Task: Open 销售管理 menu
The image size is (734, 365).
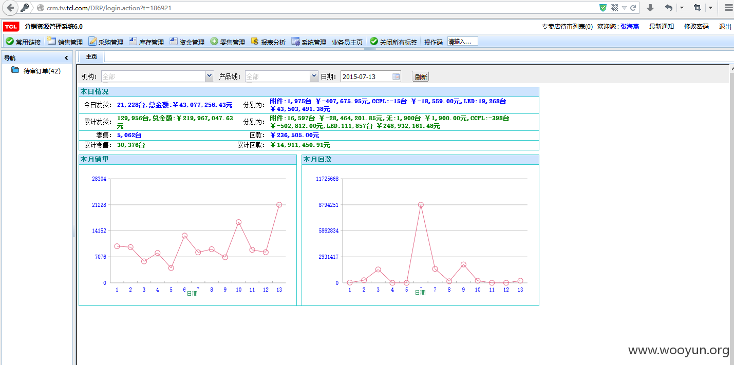Action: 65,42
